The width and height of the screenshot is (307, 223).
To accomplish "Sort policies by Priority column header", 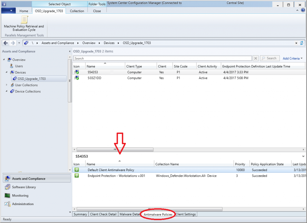I will coord(242,164).
